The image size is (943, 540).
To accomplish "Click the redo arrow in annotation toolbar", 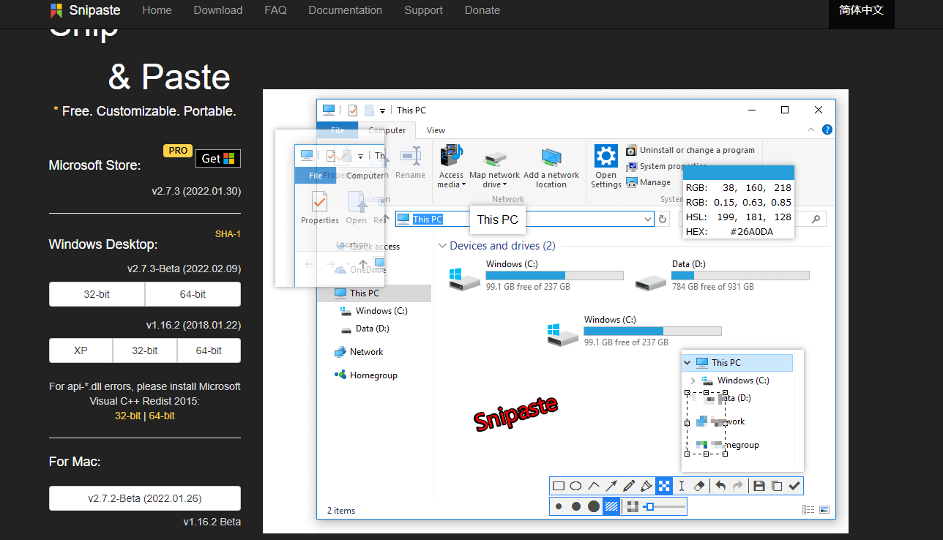I will point(738,485).
